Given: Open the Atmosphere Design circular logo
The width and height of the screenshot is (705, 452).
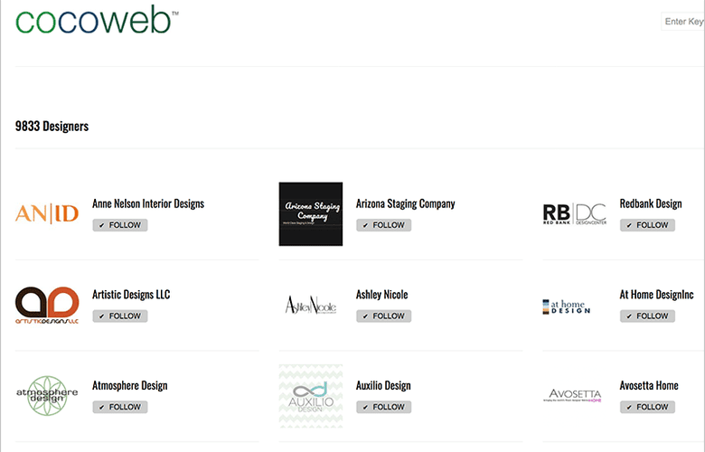Looking at the screenshot, I should (47, 396).
